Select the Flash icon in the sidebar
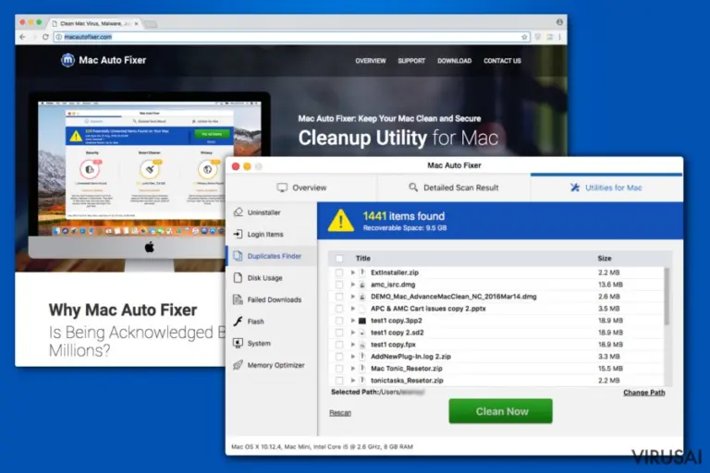 (x=239, y=321)
